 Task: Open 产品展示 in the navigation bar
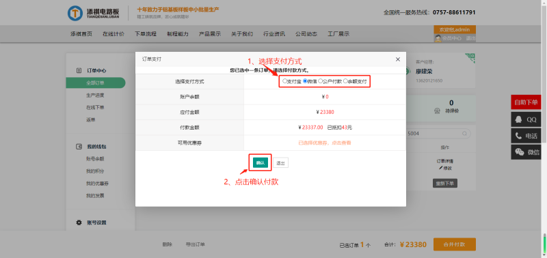pos(210,33)
